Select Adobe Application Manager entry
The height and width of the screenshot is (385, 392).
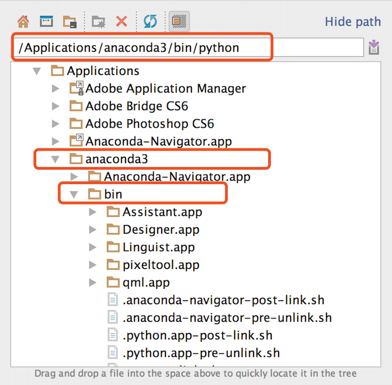165,88
